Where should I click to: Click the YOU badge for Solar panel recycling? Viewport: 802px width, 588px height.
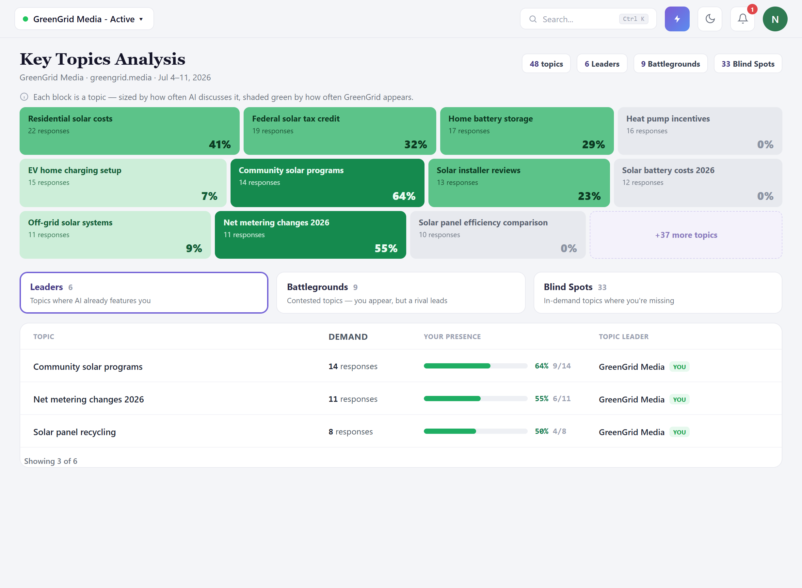point(679,432)
